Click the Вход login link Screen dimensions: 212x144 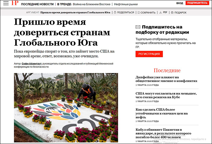pos(180,3)
